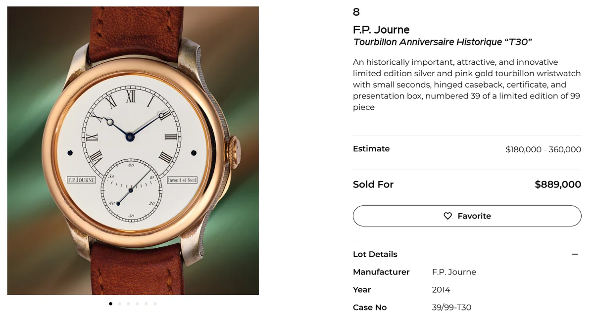Click the heart icon in Favorite button
The width and height of the screenshot is (594, 313).
tap(447, 216)
